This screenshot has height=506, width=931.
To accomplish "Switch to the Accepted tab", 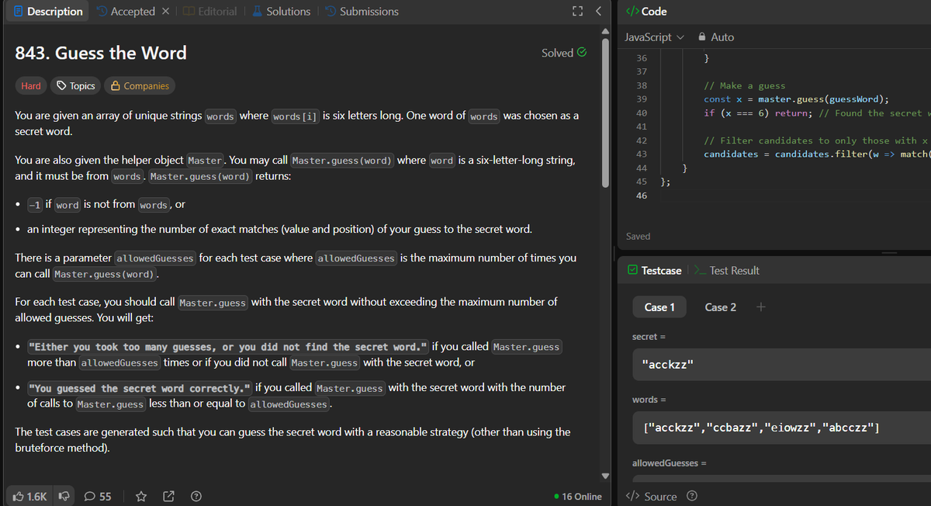I will coord(126,11).
